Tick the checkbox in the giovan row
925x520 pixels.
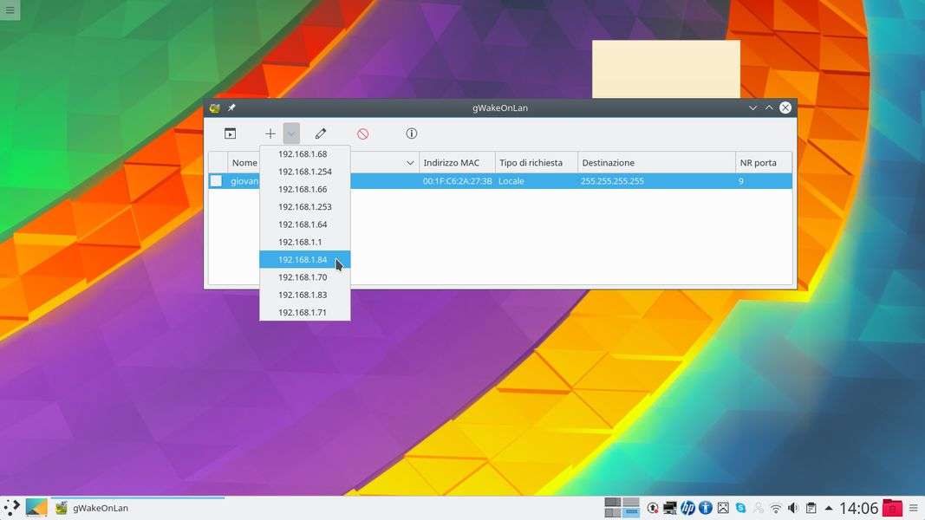click(x=216, y=181)
